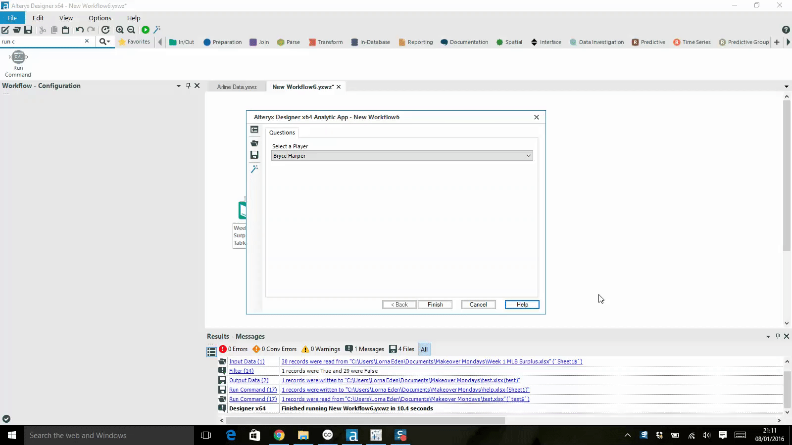Image resolution: width=792 pixels, height=445 pixels.
Task: Open the Options menu
Action: 99,18
